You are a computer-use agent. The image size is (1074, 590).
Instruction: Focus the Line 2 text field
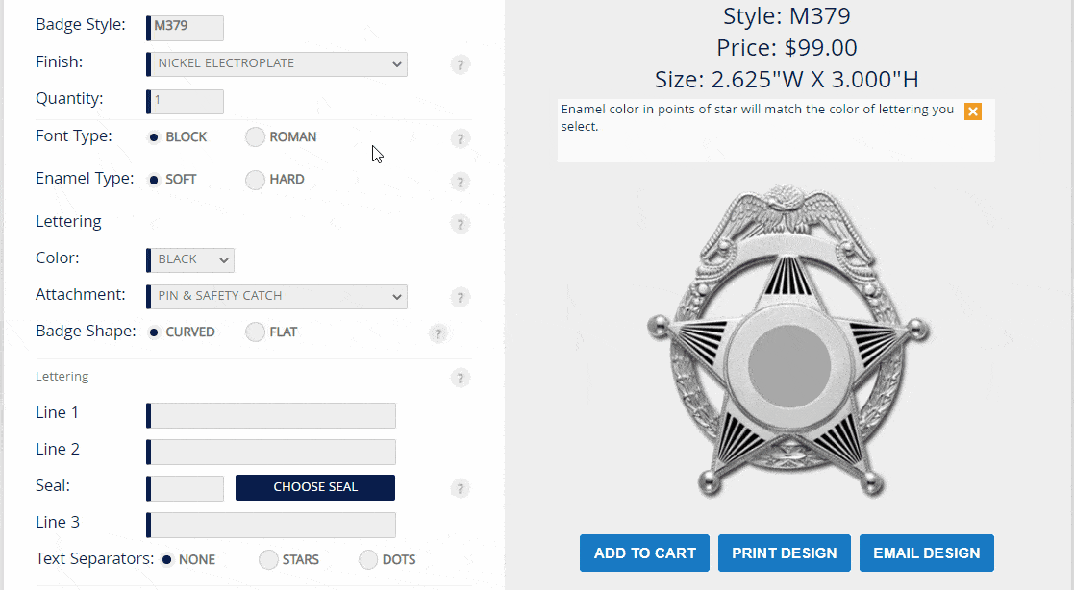(271, 452)
